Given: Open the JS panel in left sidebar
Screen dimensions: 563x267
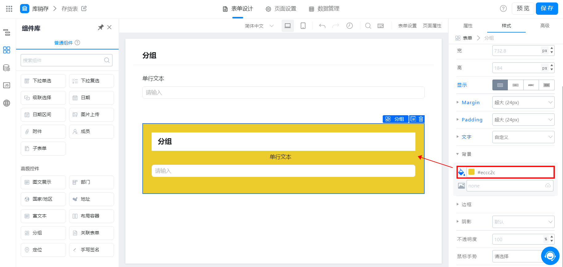Looking at the screenshot, I should pyautogui.click(x=6, y=85).
